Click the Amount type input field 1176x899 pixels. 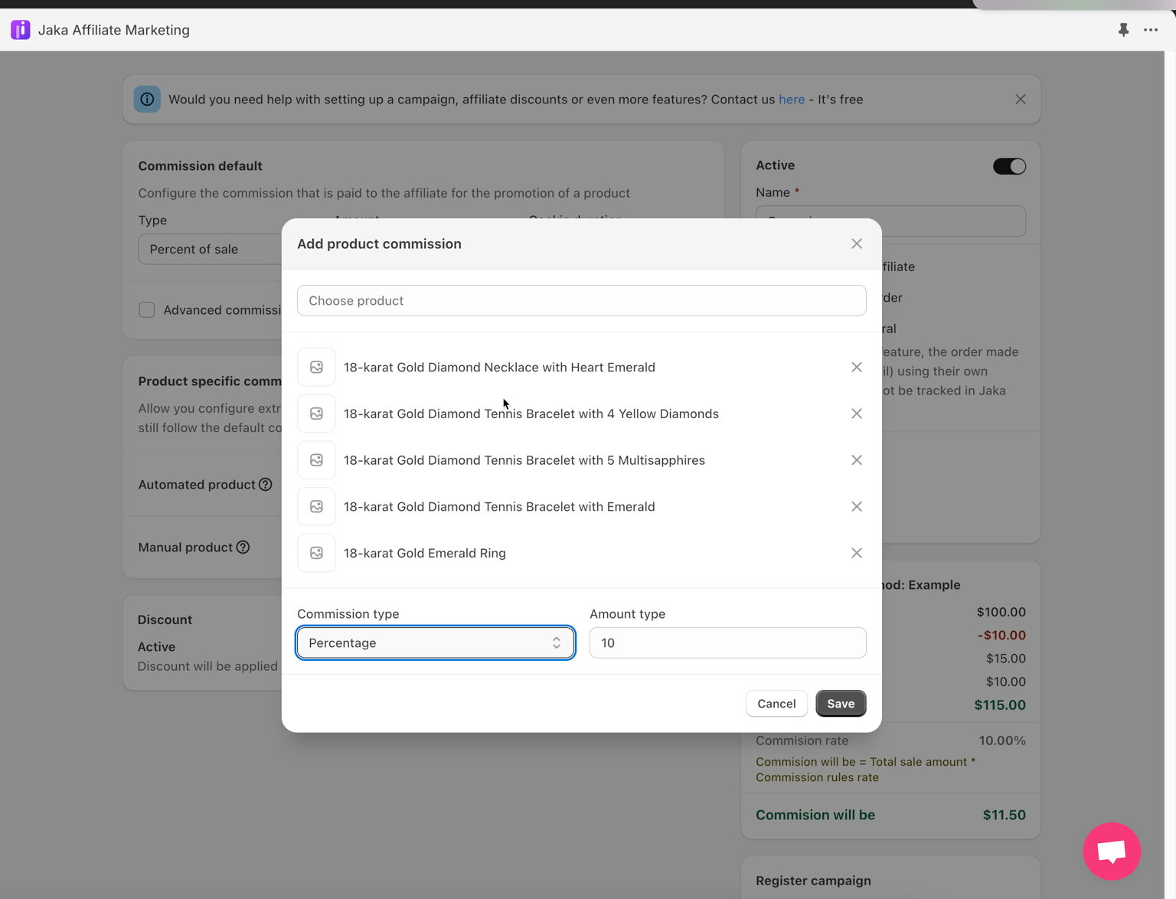727,643
